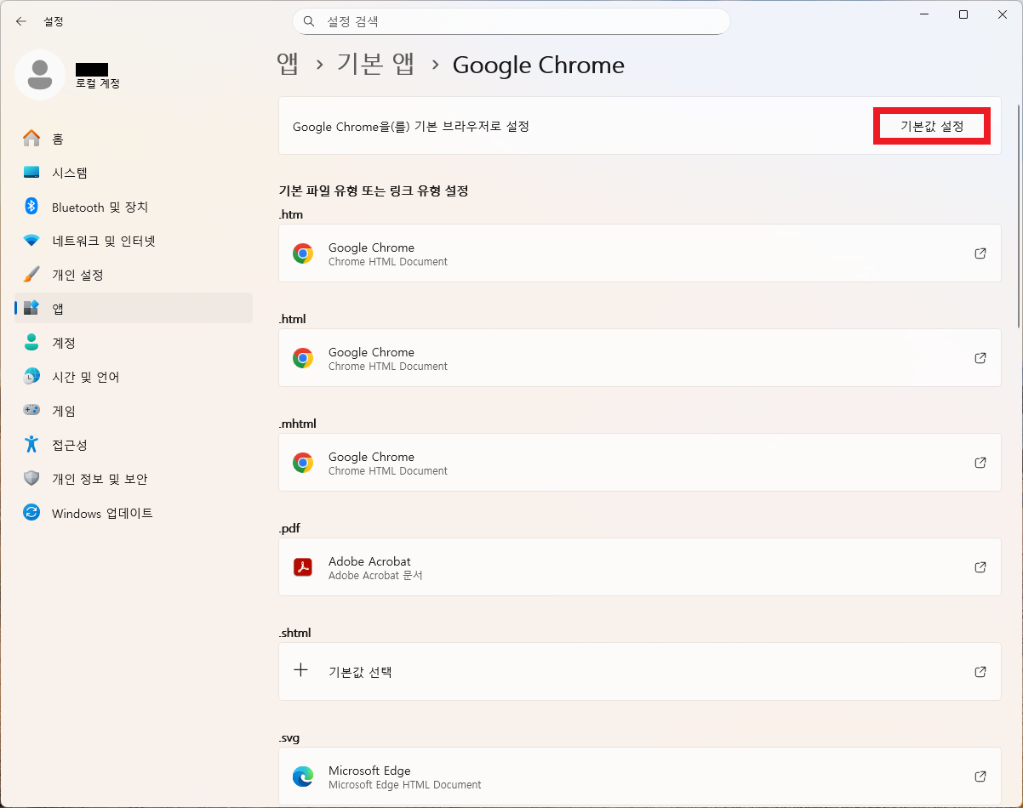The image size is (1023, 808).
Task: Click the network Wi-Fi icon
Action: pyautogui.click(x=31, y=241)
